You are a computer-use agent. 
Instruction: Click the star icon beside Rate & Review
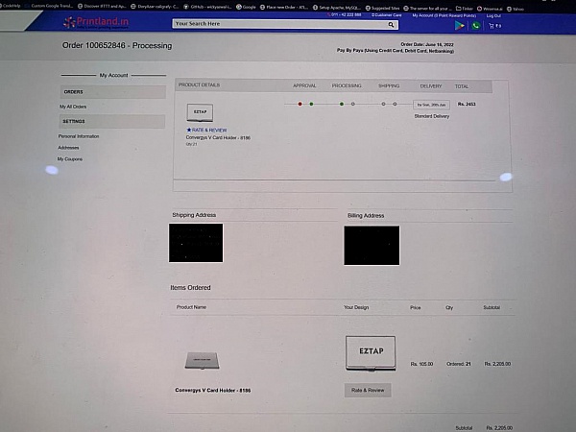tap(189, 130)
